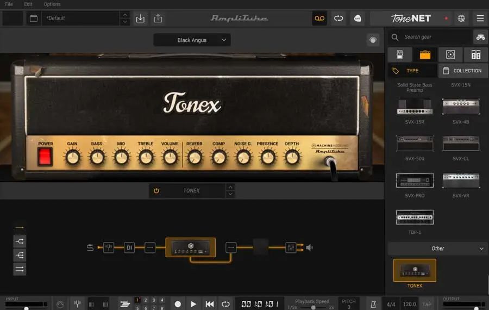Click the Search gear field

coord(430,37)
